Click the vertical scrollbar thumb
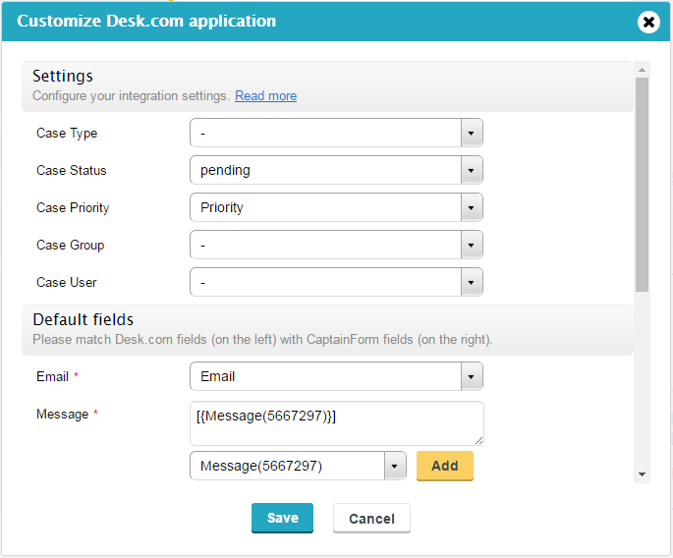The height and width of the screenshot is (558, 673). tap(643, 185)
